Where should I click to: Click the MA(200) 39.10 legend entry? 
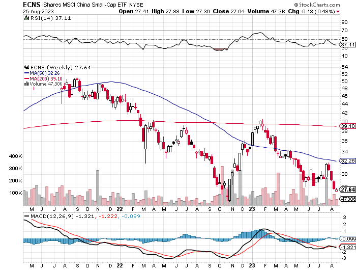(x=43, y=78)
